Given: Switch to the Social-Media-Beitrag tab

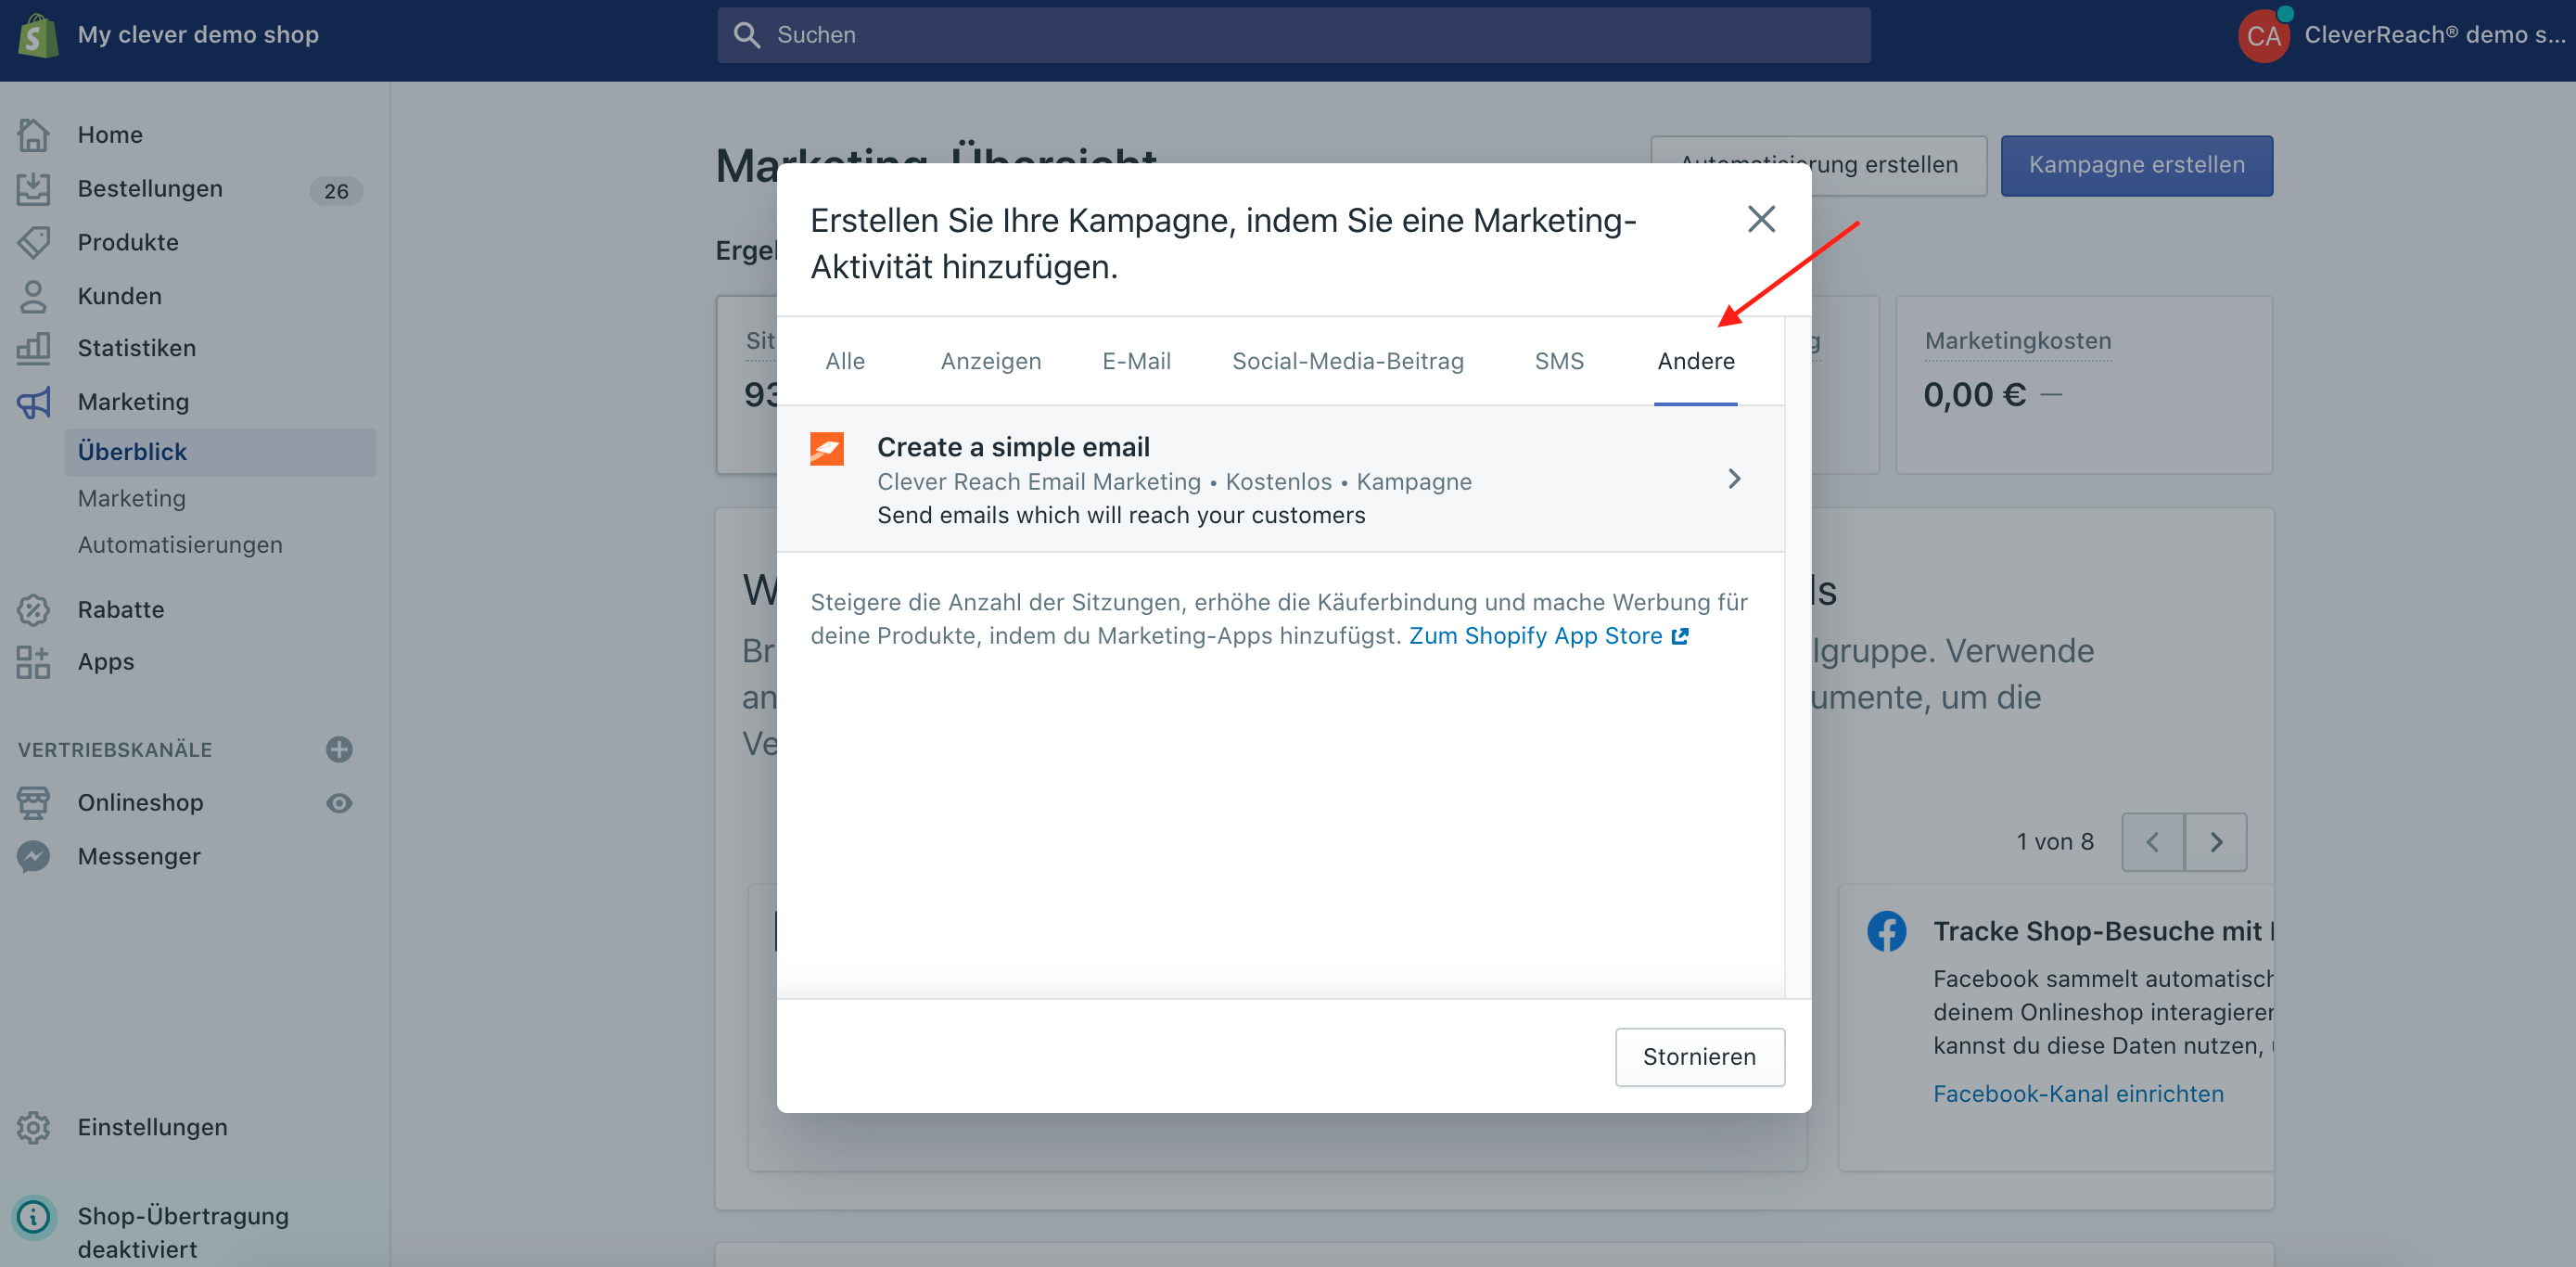Looking at the screenshot, I should tap(1348, 361).
